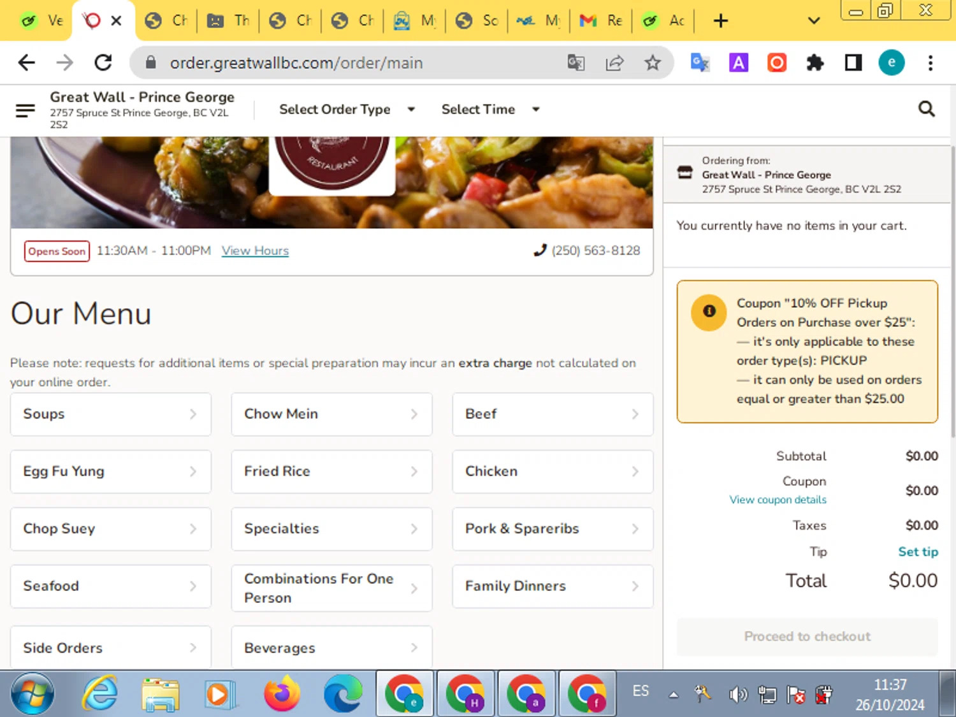
Task: Click the orange circle extension icon
Action: click(x=777, y=62)
